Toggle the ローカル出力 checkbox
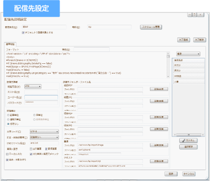 coord(7,154)
